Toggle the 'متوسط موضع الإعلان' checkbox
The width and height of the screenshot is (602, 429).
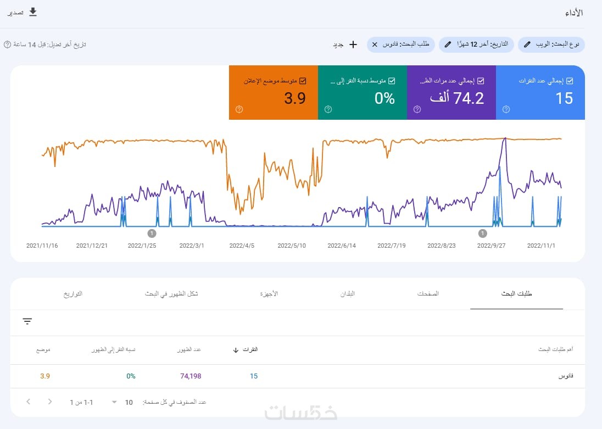(303, 81)
